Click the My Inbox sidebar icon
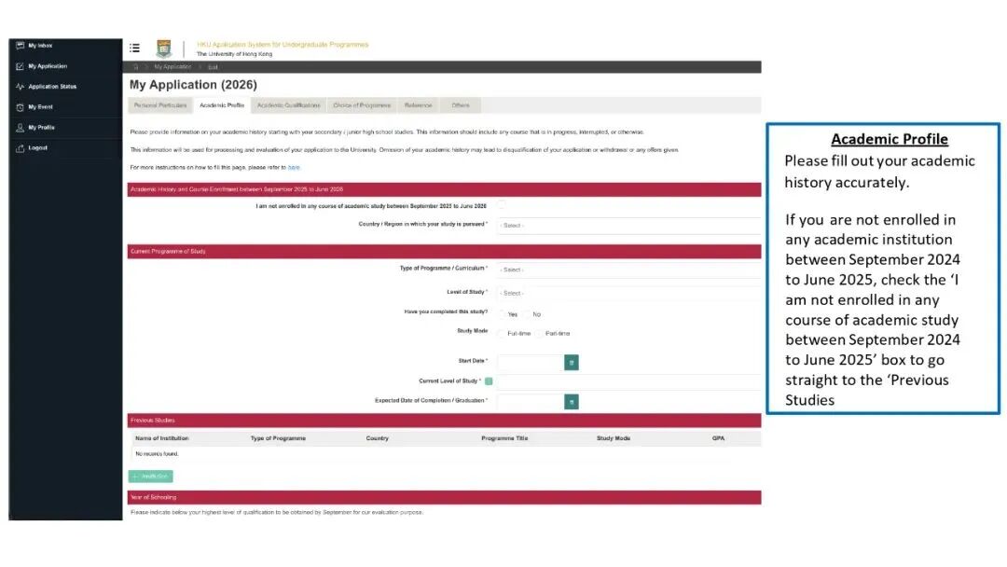Screen dimensions: 1007x567 (x=20, y=46)
